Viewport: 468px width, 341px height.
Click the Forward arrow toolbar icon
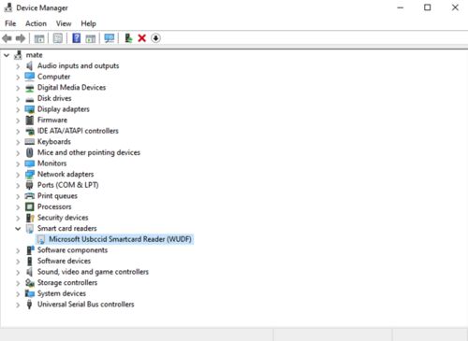[21, 38]
